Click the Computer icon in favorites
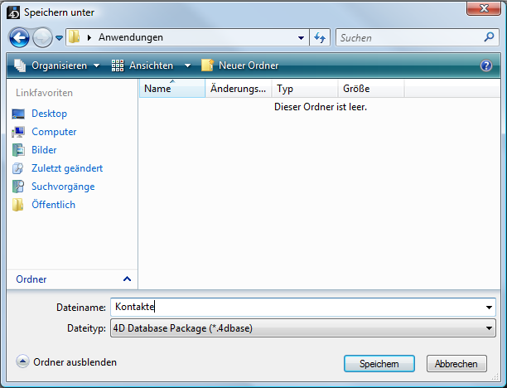 tap(18, 132)
